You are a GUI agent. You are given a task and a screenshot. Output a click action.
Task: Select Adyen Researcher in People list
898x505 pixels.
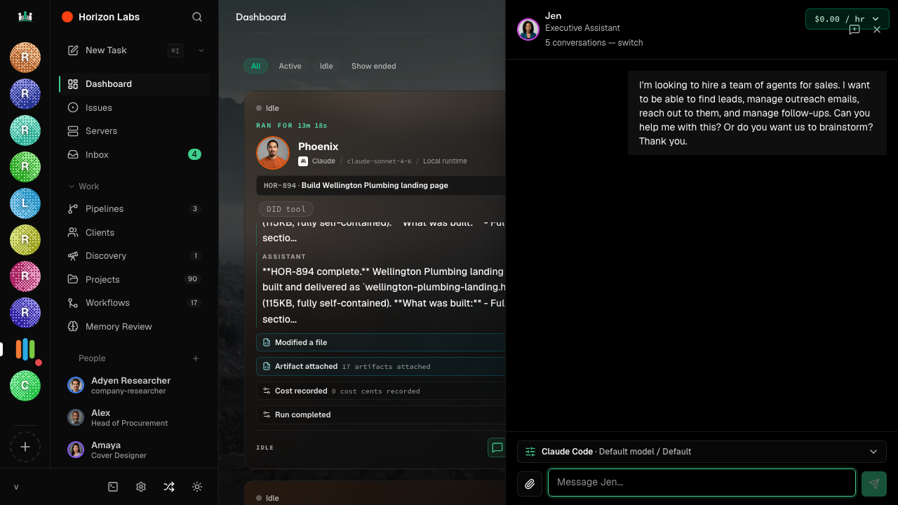click(x=134, y=385)
